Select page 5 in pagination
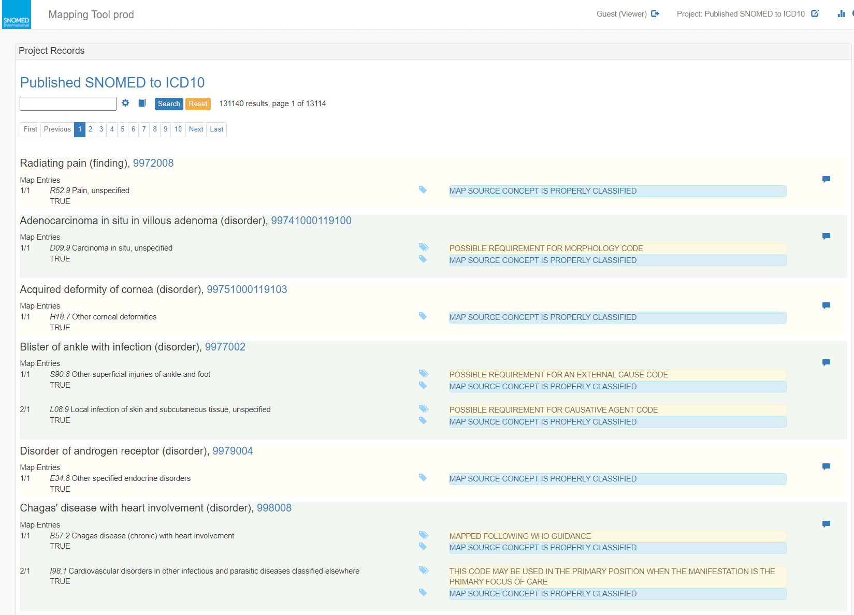This screenshot has height=615, width=854. pos(123,129)
